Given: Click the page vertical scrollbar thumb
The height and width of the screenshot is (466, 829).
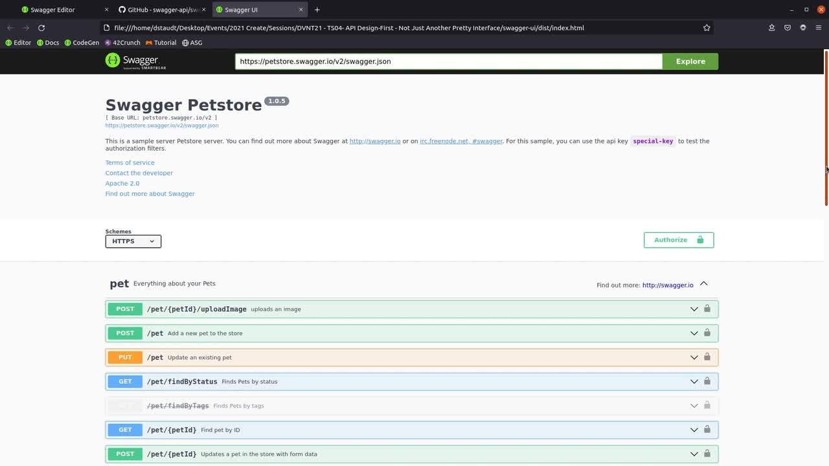Looking at the screenshot, I should pos(826,128).
